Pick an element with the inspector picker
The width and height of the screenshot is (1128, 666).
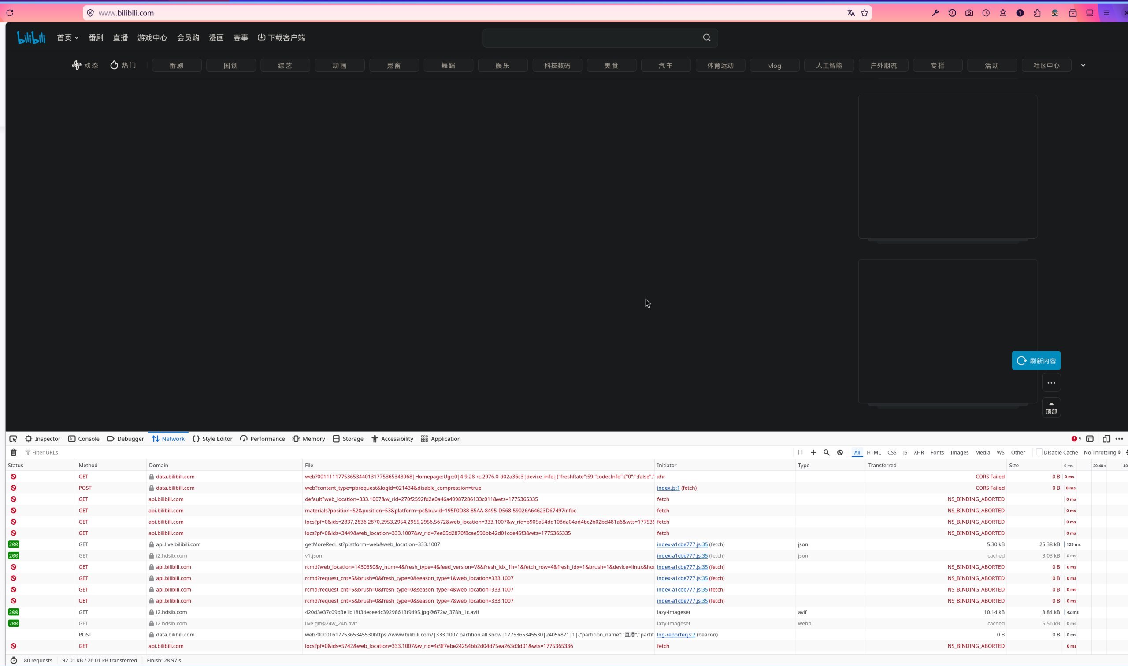point(13,439)
